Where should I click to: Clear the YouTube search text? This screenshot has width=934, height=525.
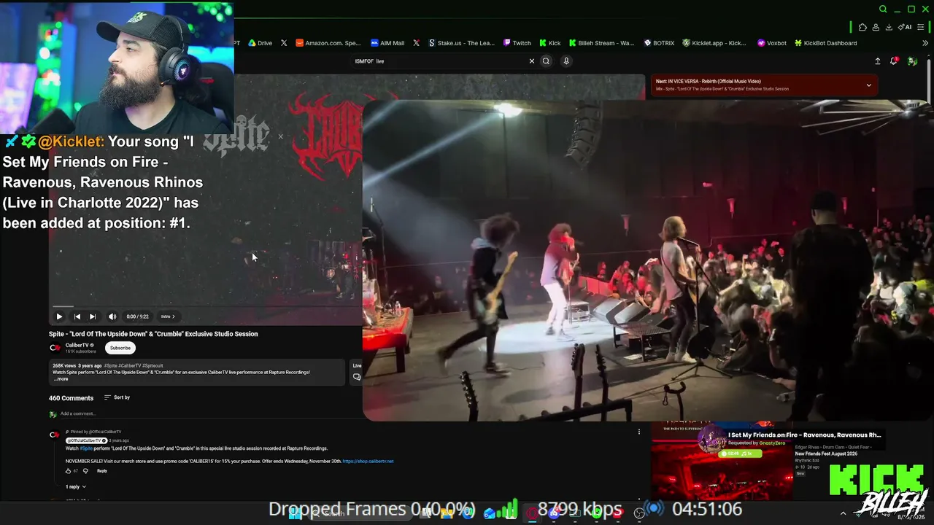click(532, 61)
